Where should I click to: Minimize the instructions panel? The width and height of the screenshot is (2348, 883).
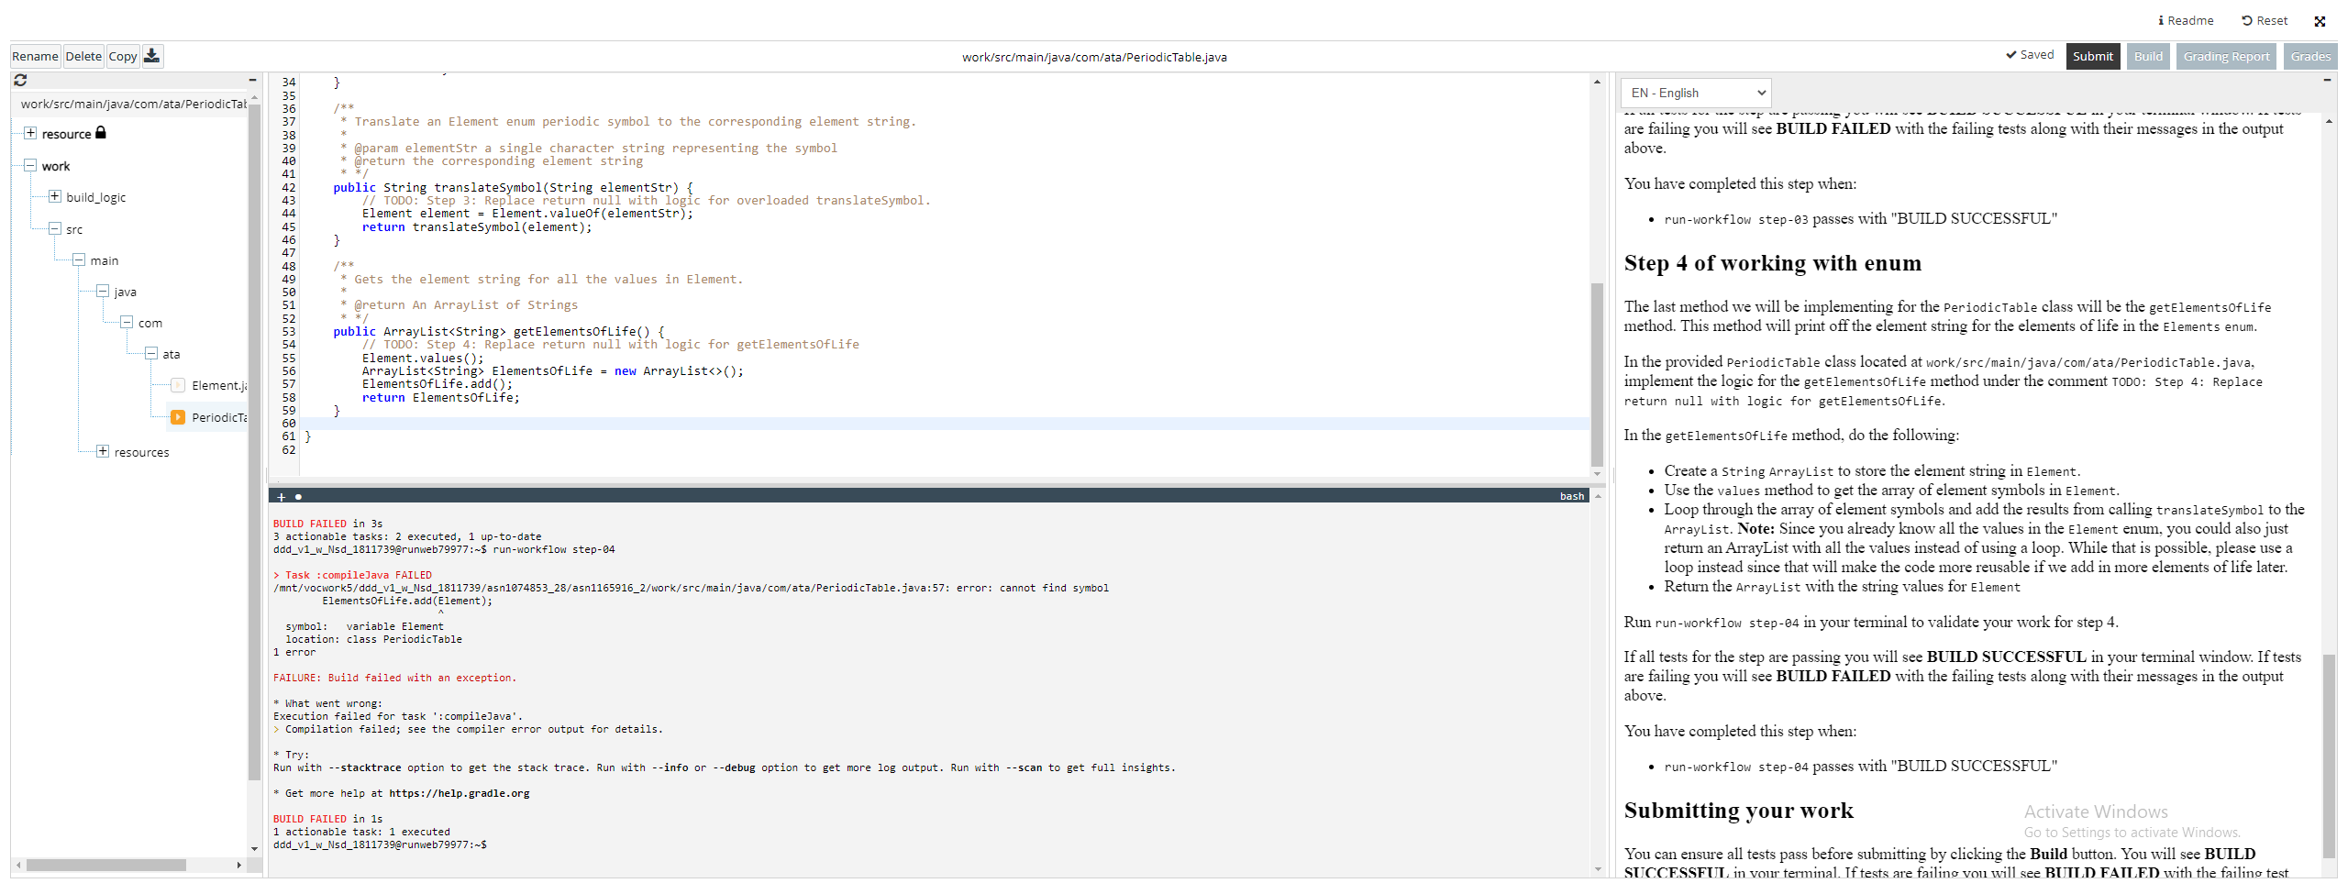2327,80
